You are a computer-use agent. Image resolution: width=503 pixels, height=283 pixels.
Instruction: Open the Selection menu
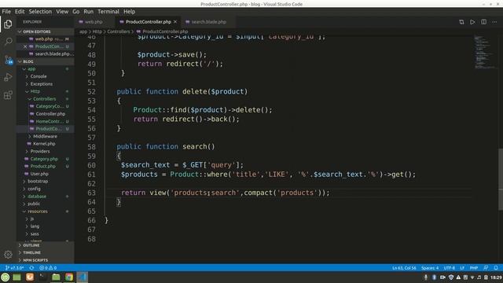pyautogui.click(x=40, y=12)
